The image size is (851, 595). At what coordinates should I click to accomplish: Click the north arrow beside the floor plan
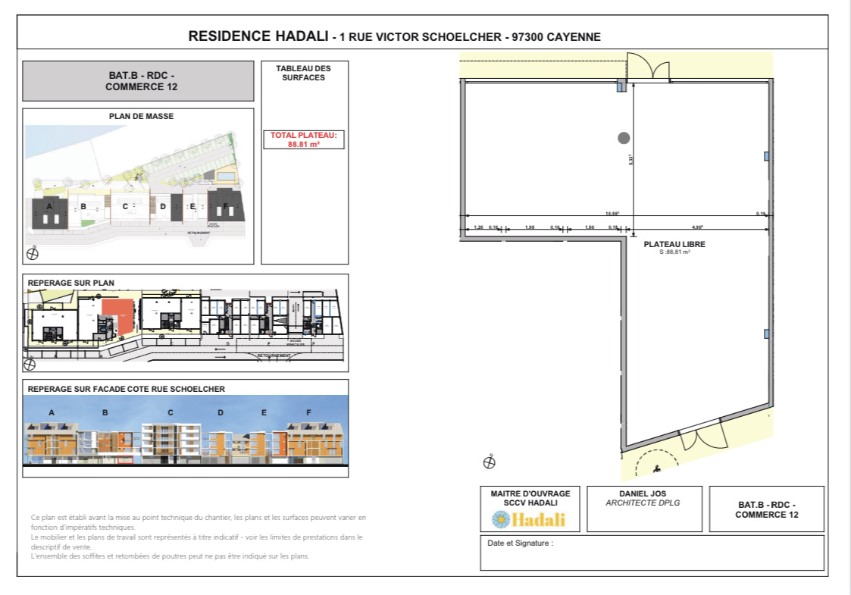(489, 462)
